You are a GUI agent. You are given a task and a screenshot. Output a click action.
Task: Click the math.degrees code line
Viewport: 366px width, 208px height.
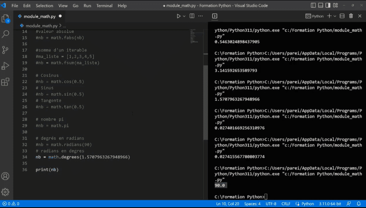coord(83,157)
